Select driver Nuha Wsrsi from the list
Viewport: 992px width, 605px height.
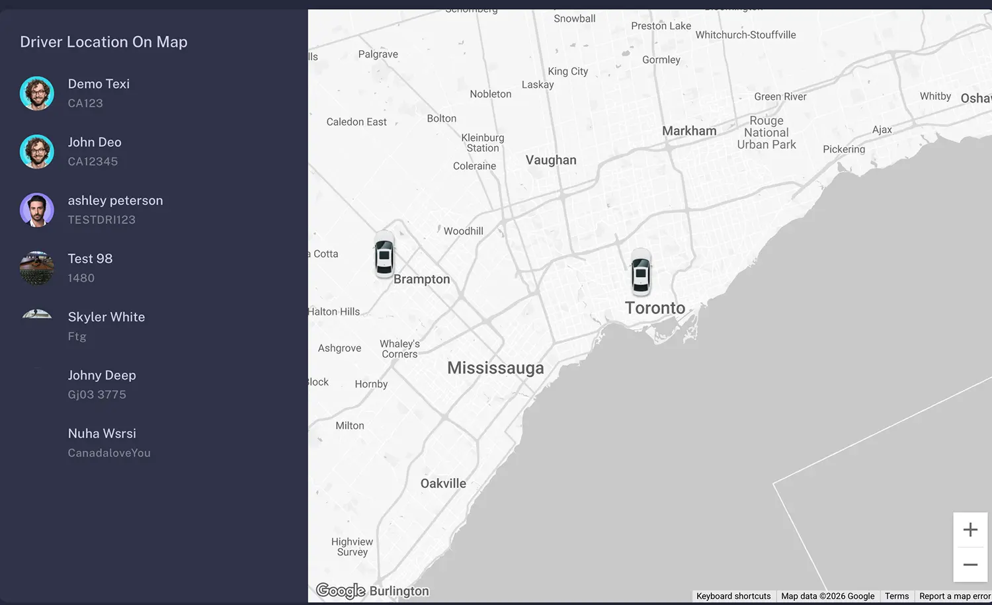pos(102,433)
